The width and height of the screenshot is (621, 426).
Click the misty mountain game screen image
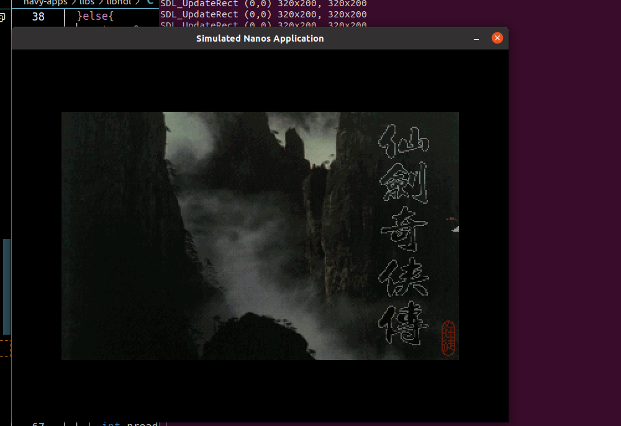260,235
